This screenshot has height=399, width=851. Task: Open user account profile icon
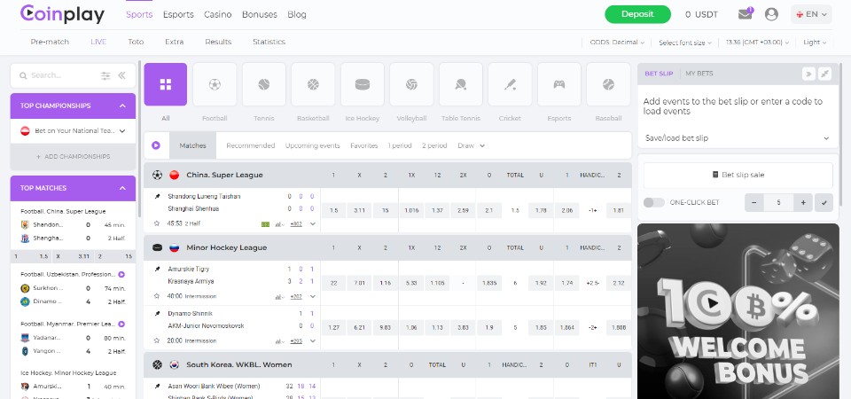[771, 14]
